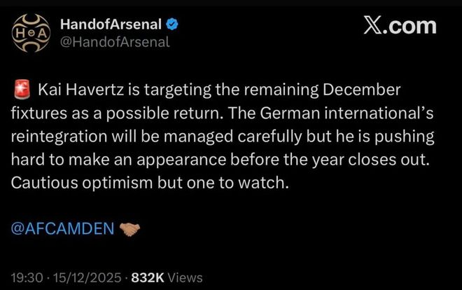The image size is (462, 290).
Task: Click the 19:30 post timestamp
Action: 28,277
